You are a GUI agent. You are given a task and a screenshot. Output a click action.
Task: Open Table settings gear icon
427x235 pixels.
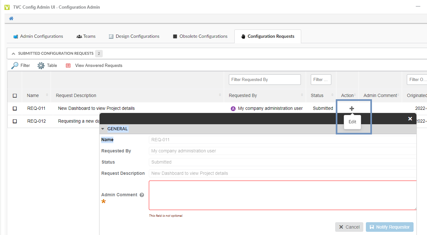tap(41, 66)
